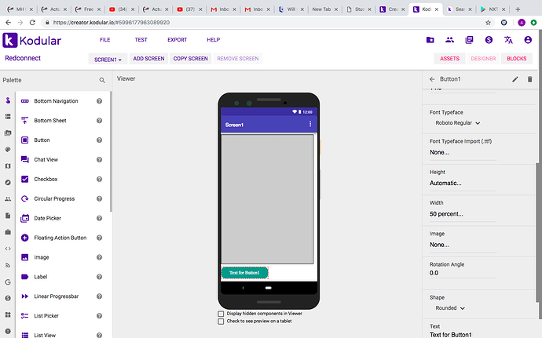The width and height of the screenshot is (542, 338).
Task: Open the Shape dropdown set to Rounded
Action: pos(451,308)
